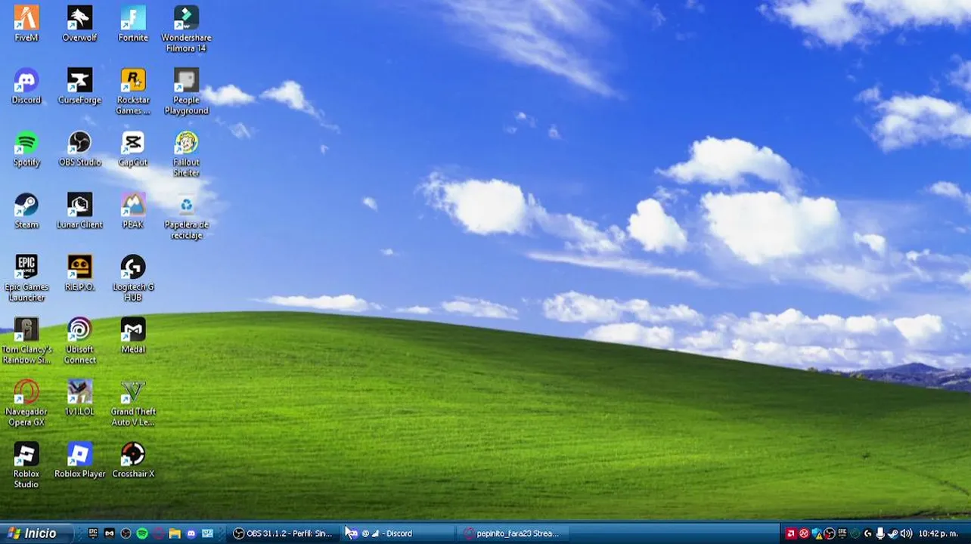Viewport: 971px width, 544px height.
Task: Open People Playground desktop icon
Action: click(186, 91)
